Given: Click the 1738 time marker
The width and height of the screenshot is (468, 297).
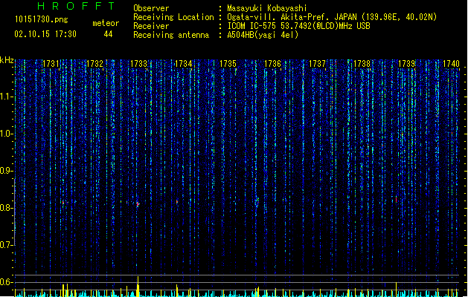Looking at the screenshot, I should tap(362, 64).
